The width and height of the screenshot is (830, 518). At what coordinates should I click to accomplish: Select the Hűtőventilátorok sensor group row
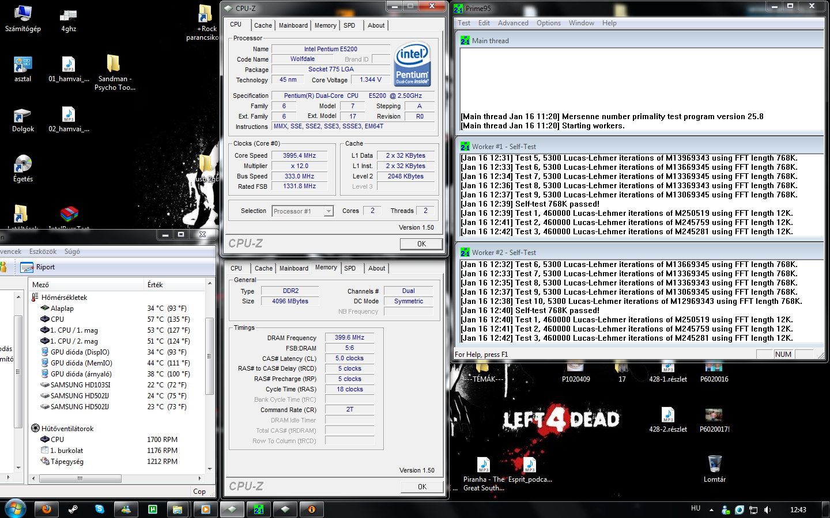(x=67, y=429)
